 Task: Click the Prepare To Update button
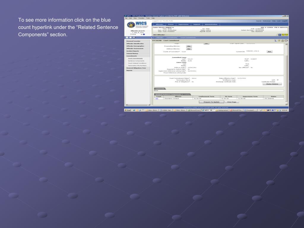tap(211, 102)
